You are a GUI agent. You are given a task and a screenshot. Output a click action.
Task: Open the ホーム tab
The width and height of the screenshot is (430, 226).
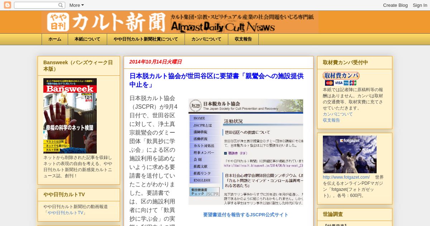(x=55, y=39)
